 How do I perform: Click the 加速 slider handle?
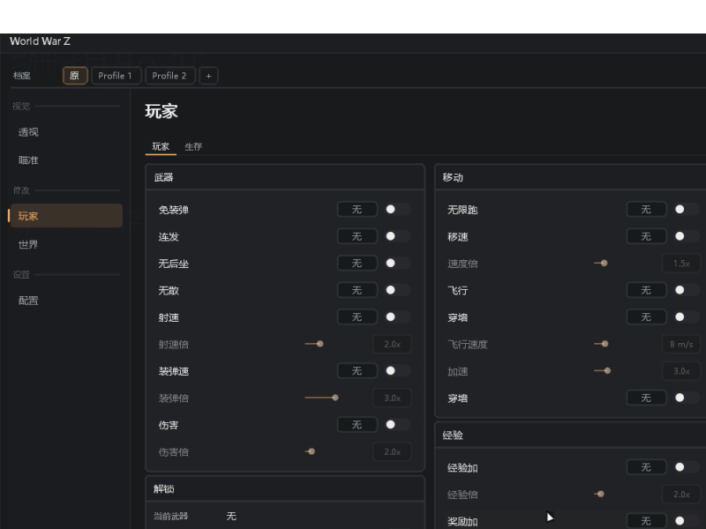click(x=607, y=370)
